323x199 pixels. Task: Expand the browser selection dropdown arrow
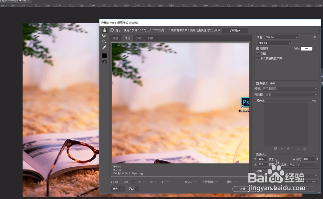pos(137,189)
